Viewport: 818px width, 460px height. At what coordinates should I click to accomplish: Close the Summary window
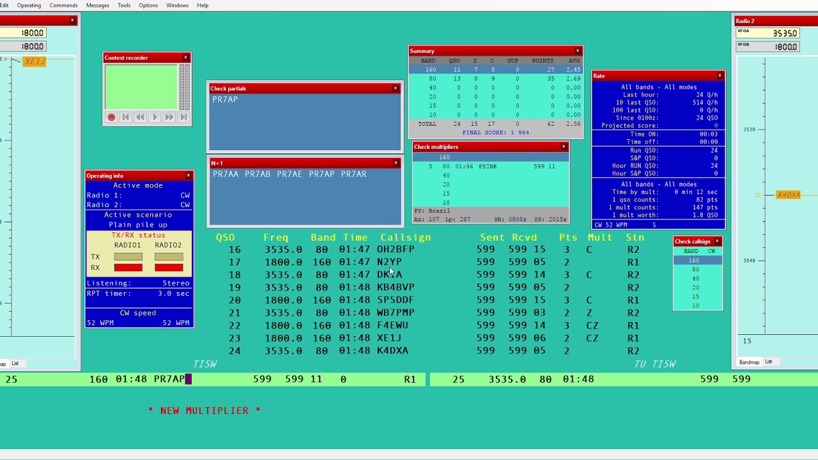578,50
